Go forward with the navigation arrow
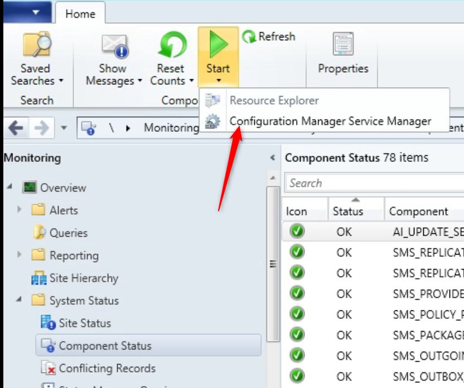 [41, 128]
